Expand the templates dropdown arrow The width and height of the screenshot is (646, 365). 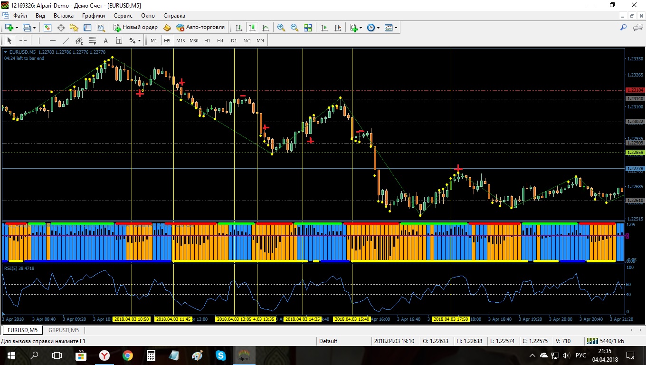point(396,28)
